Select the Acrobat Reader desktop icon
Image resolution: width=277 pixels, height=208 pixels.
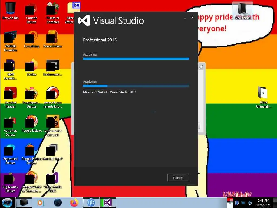point(11,97)
